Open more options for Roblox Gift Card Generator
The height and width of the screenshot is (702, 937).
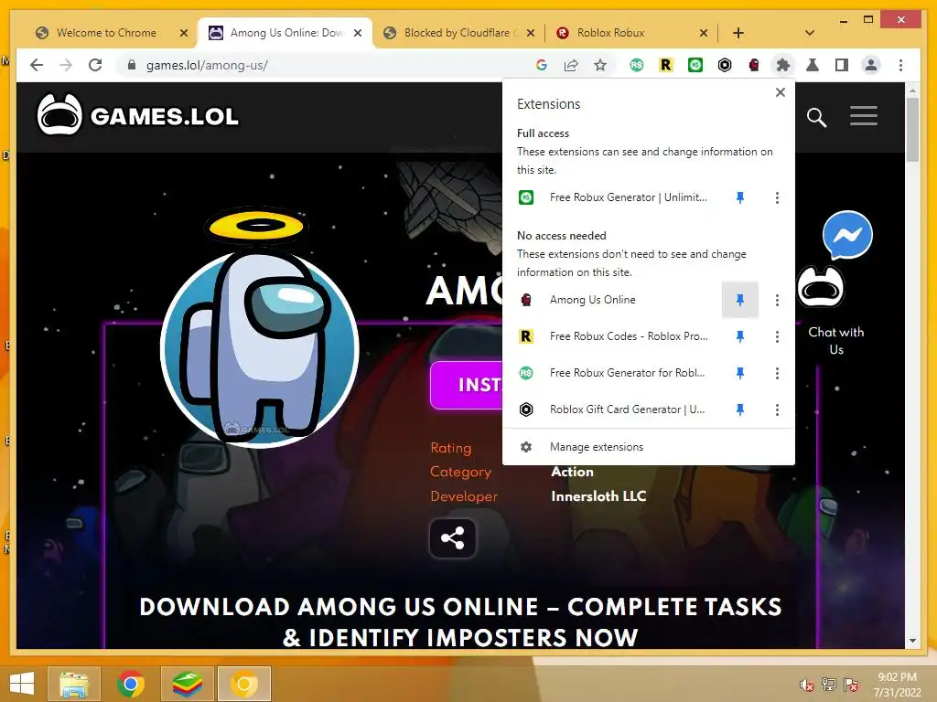pyautogui.click(x=777, y=409)
